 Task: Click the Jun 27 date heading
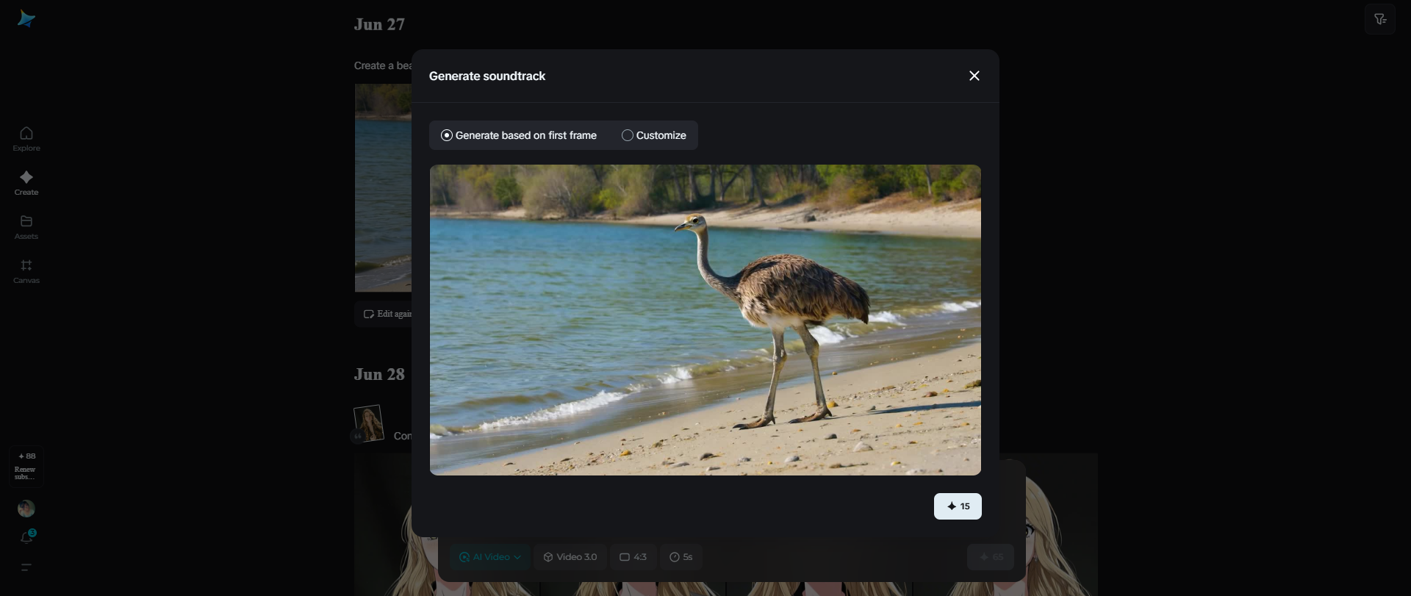pos(379,24)
